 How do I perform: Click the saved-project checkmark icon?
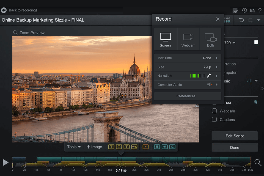pos(235,10)
